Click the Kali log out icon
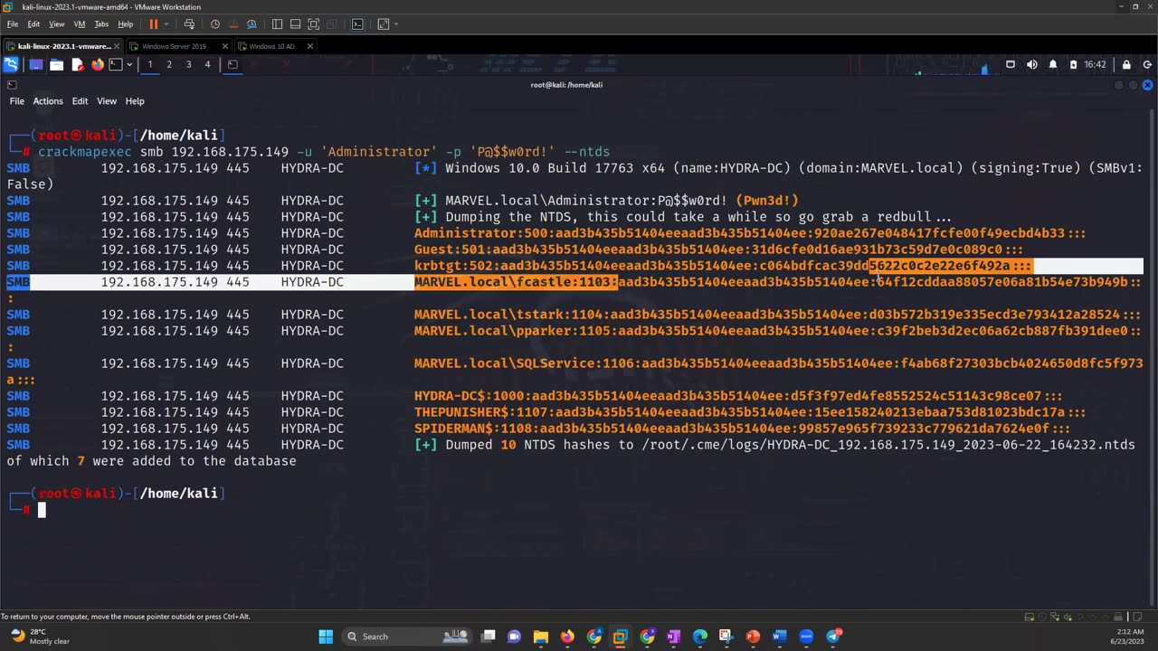The width and height of the screenshot is (1158, 651). click(1147, 64)
